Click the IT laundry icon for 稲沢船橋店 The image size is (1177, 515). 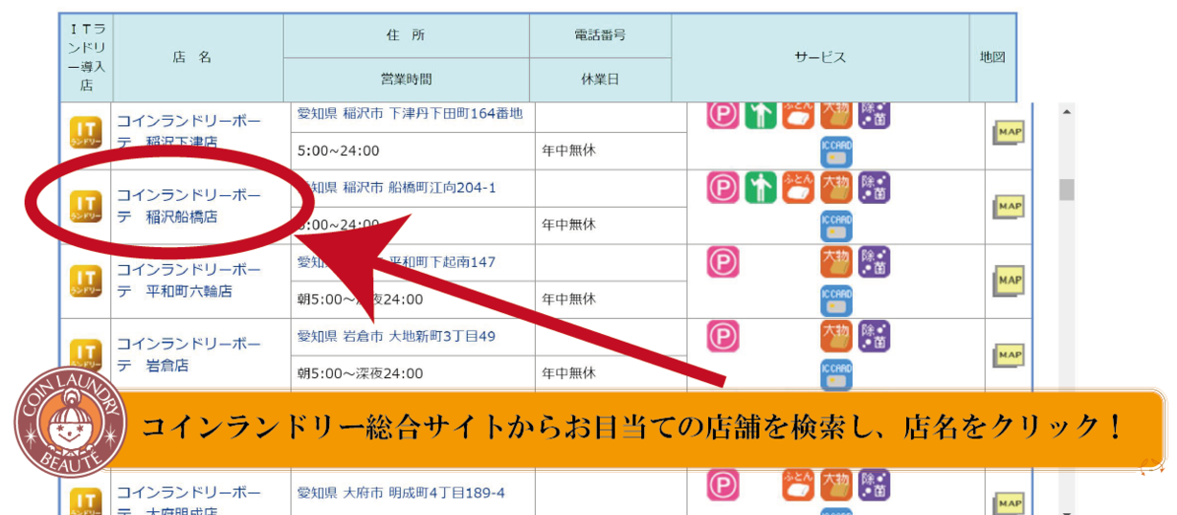pos(85,206)
